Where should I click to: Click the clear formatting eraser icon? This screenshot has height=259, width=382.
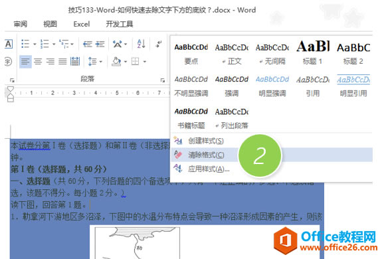point(178,154)
